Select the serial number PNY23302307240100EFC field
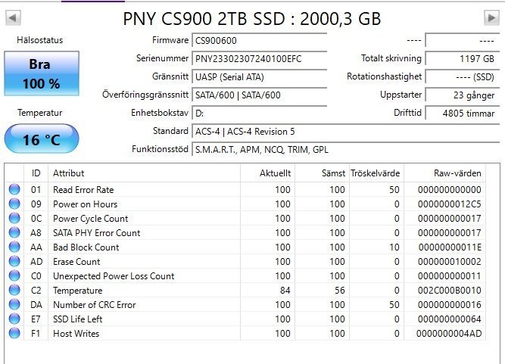 [259, 59]
